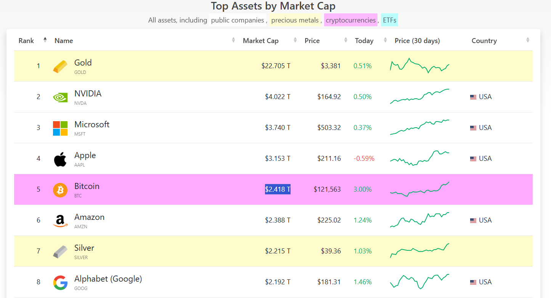
Task: Click the Apple logo icon
Action: [x=60, y=159]
